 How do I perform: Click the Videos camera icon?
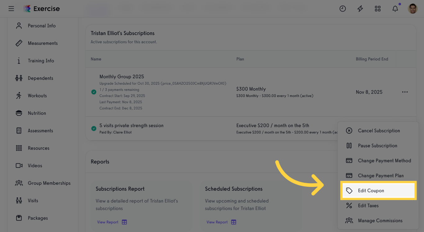tap(18, 165)
